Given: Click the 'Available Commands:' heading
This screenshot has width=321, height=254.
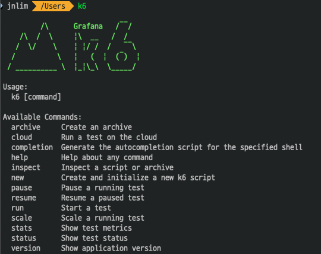Looking at the screenshot, I should 42,117.
